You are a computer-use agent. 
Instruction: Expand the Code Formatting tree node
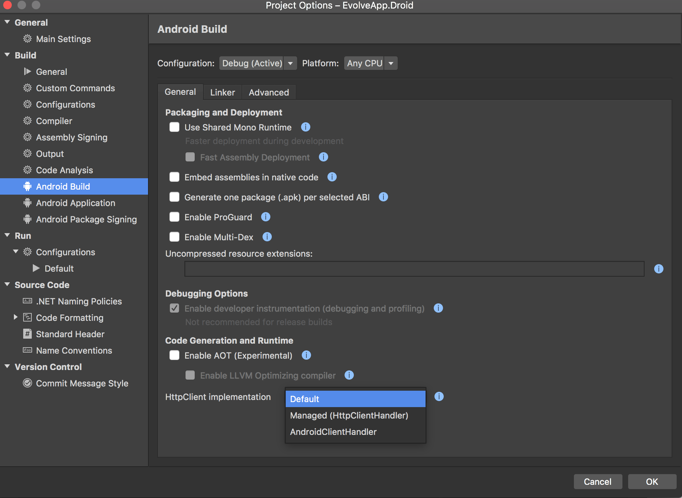[x=15, y=317]
